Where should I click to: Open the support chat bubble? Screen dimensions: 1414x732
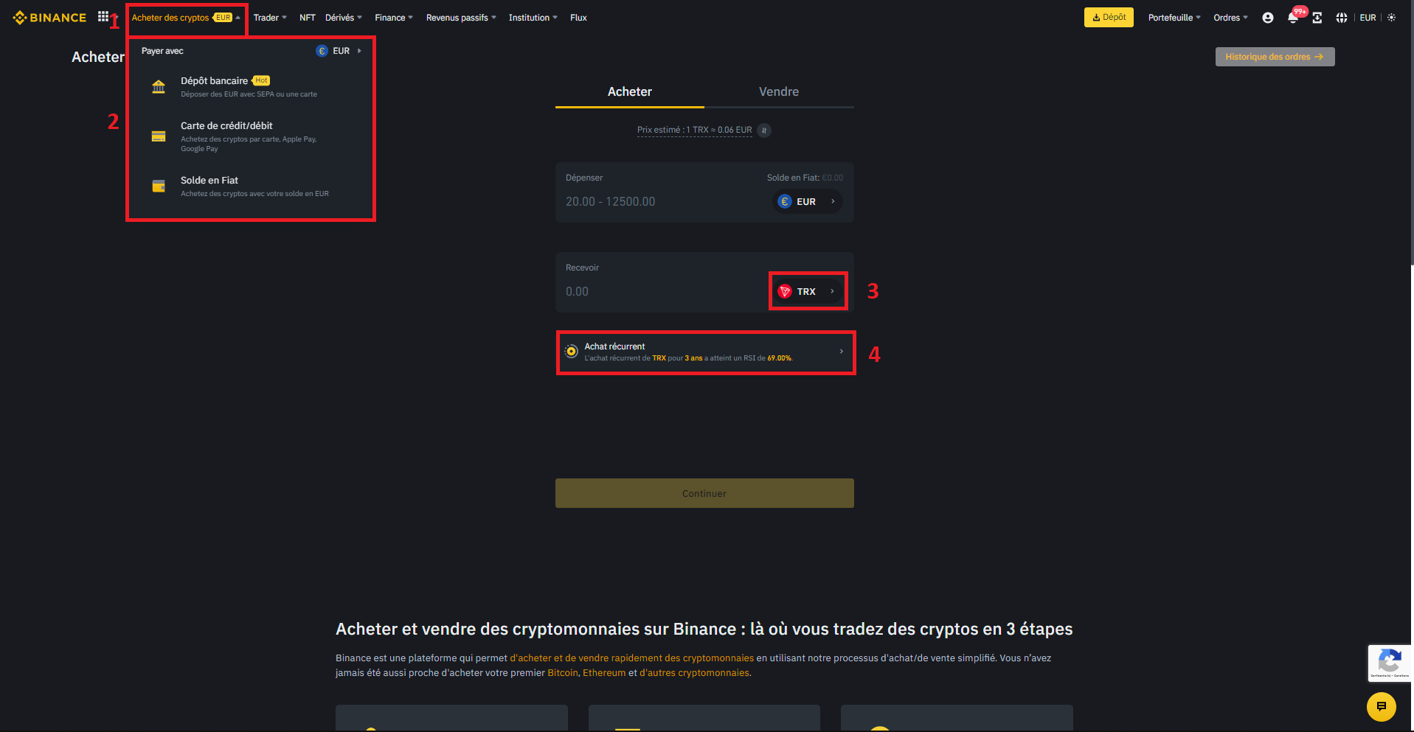coord(1382,707)
